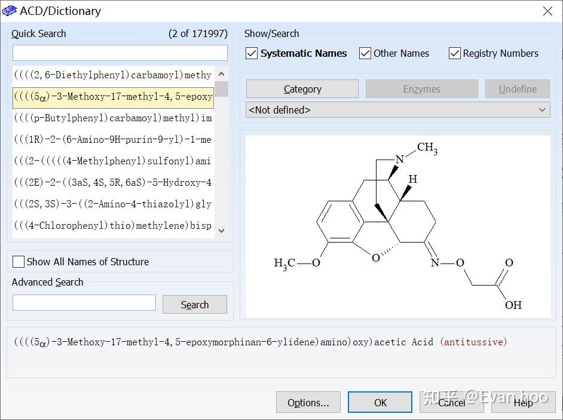Toggle the Systematic Names checkbox
The width and height of the screenshot is (563, 420).
tap(251, 53)
